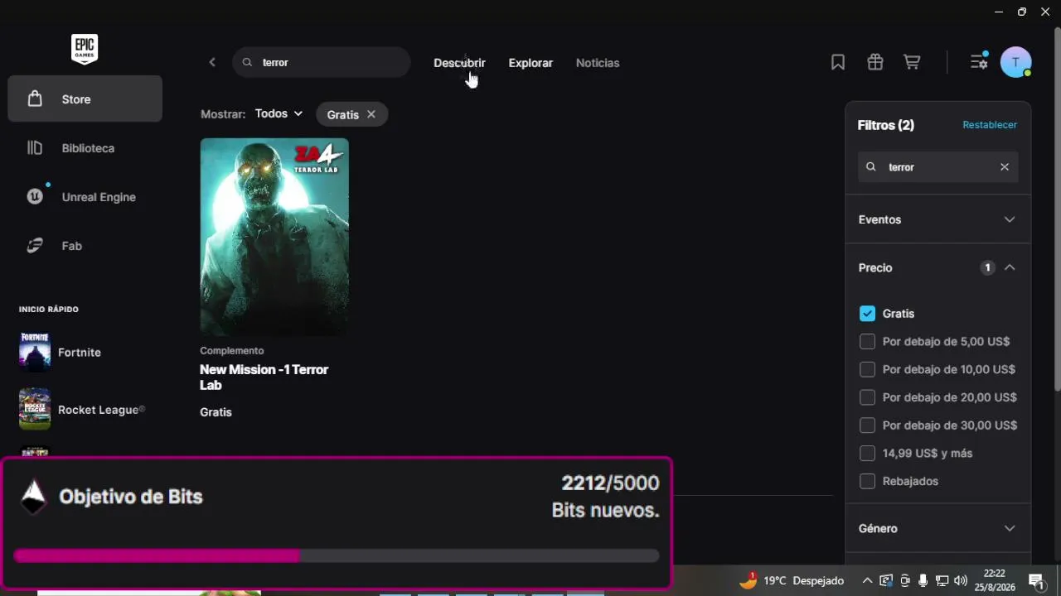Check Por debajo de 5,00 US$

click(867, 341)
